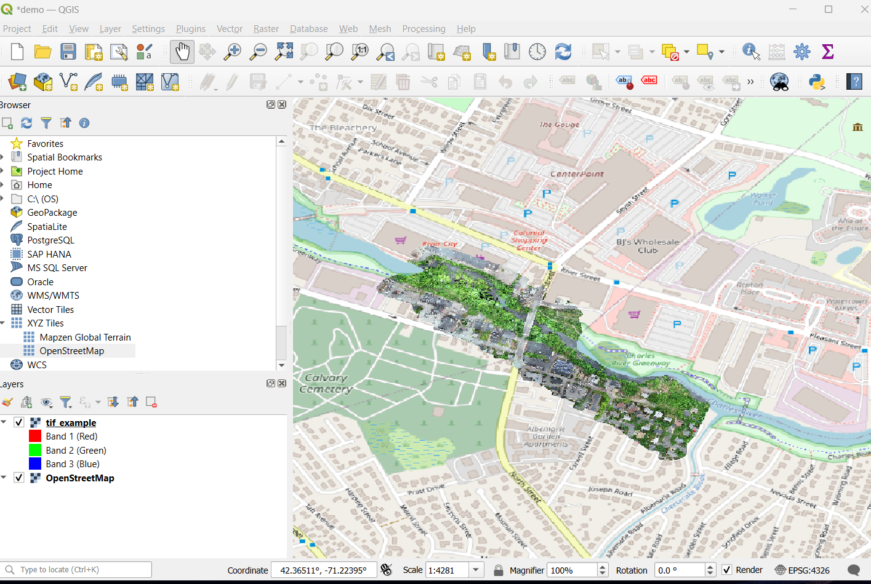
Task: Float the Layers panel as a window
Action: 271,384
